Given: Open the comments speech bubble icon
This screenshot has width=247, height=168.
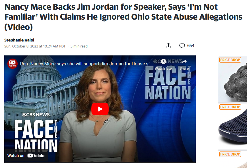Looking at the screenshot, I should point(182,45).
